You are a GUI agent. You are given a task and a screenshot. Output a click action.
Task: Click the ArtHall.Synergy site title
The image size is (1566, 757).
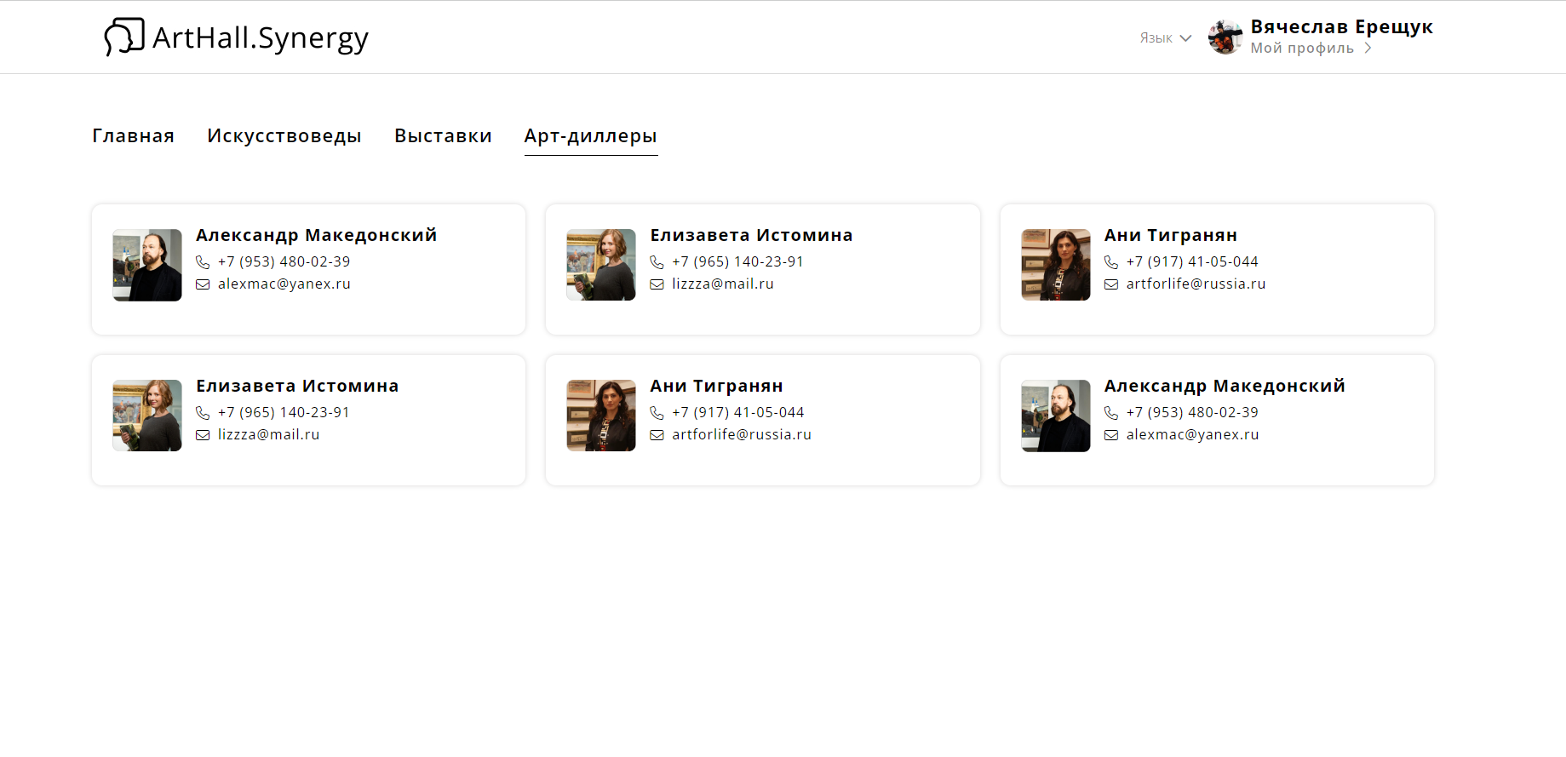[261, 38]
